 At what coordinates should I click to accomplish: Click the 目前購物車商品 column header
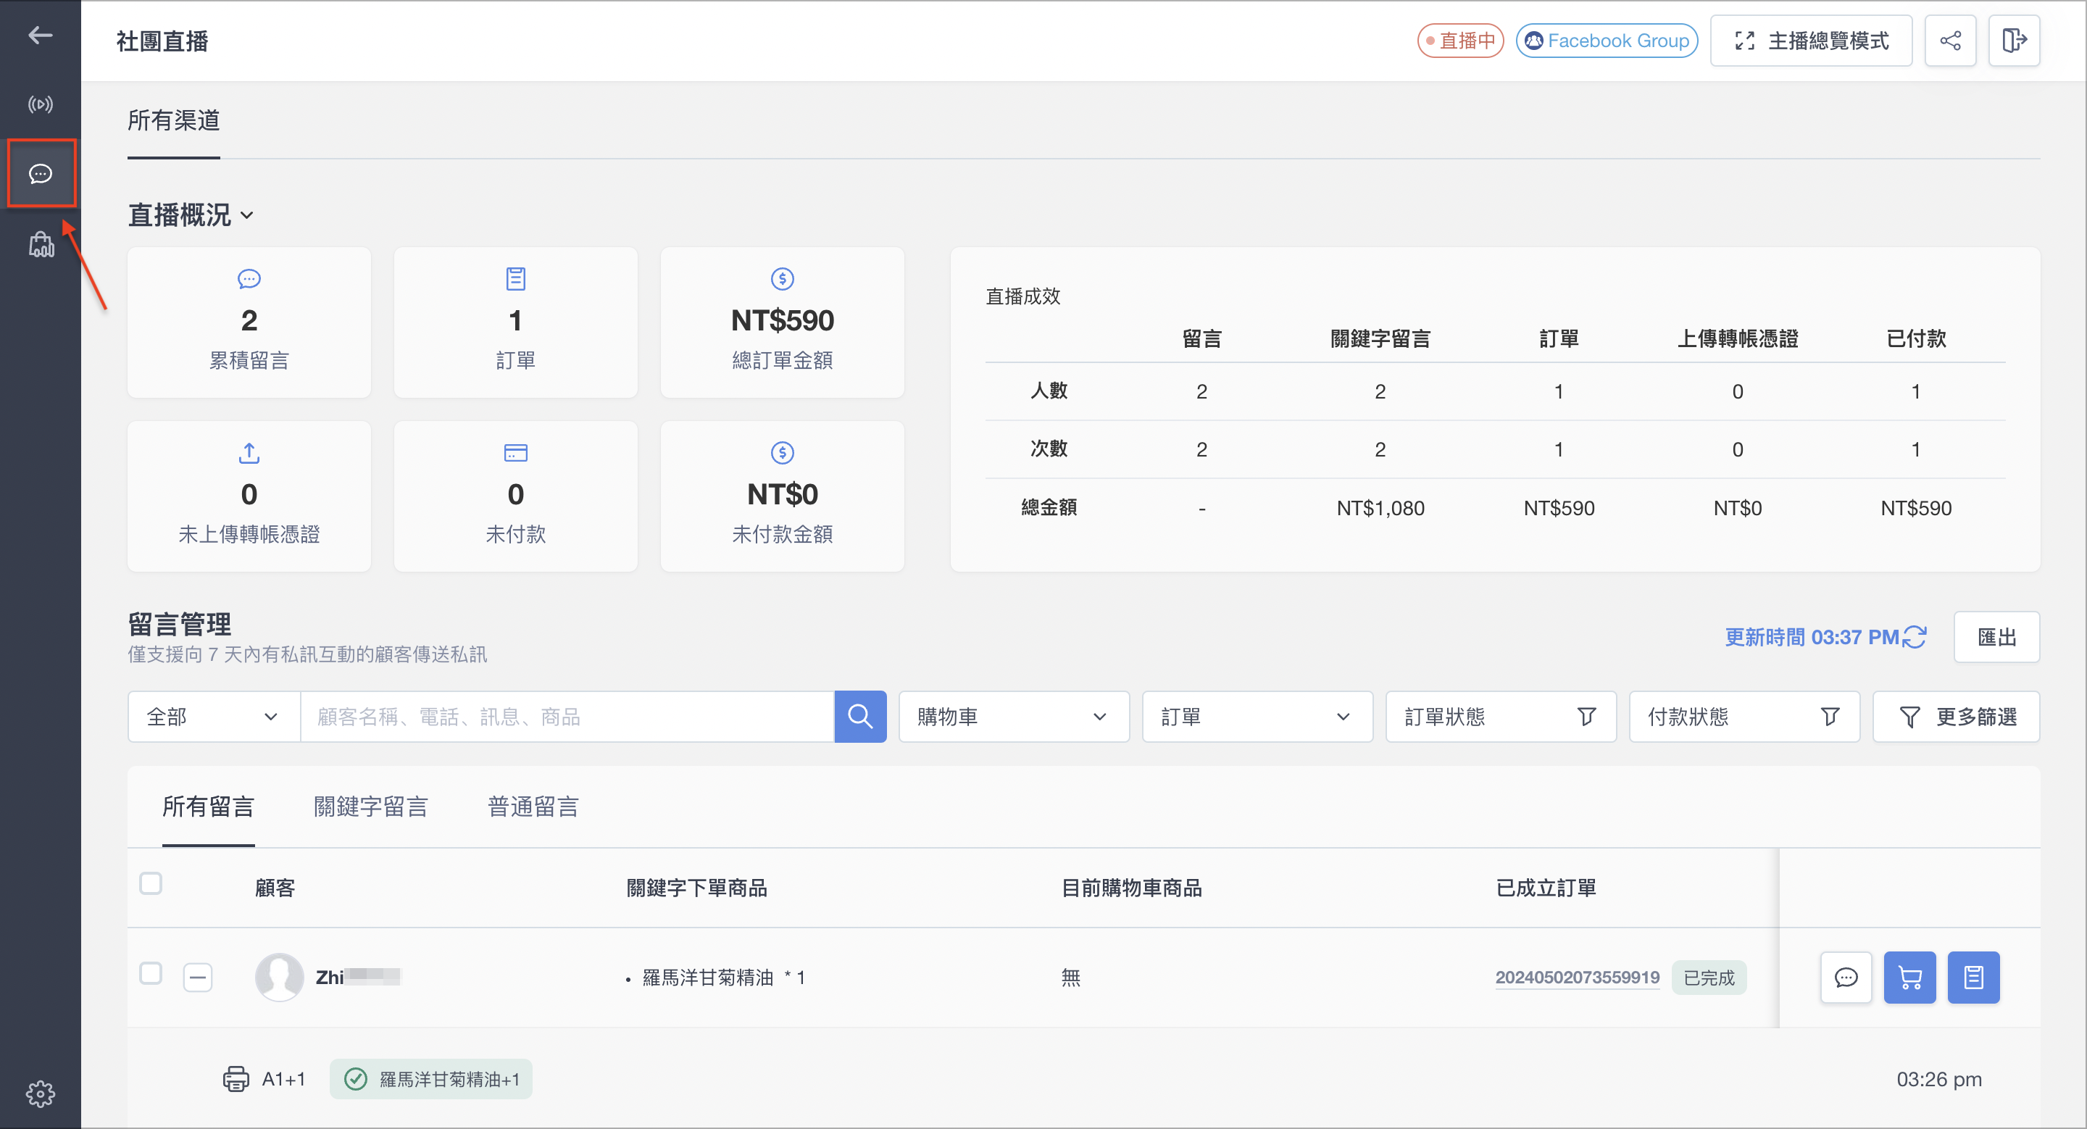pyautogui.click(x=1131, y=888)
